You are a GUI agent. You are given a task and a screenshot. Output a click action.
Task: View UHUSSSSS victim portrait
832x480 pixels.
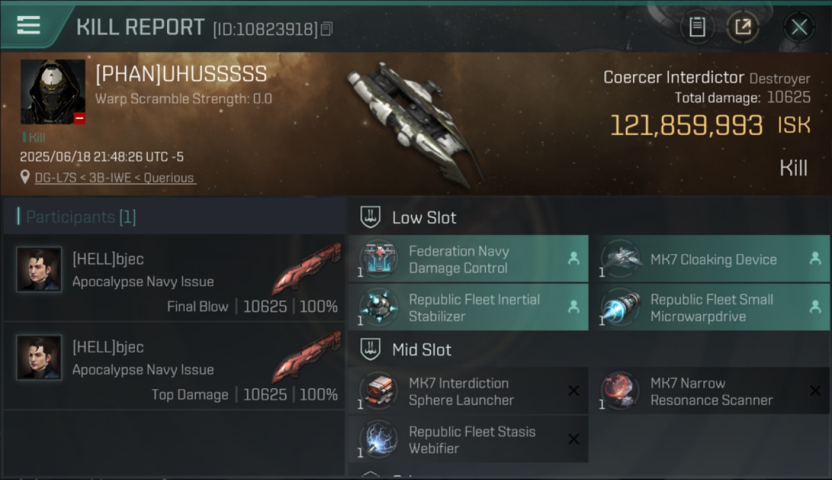(x=53, y=92)
